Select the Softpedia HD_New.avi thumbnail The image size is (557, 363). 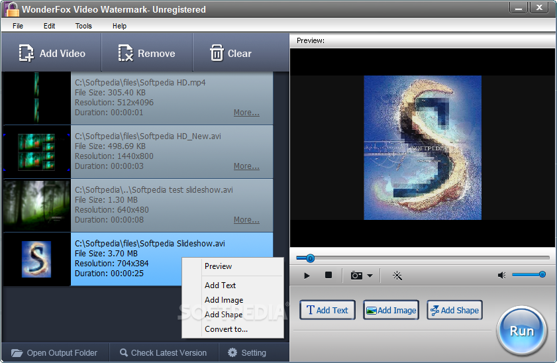36,152
